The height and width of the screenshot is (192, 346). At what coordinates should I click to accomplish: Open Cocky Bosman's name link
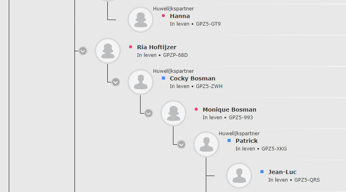[192, 78]
